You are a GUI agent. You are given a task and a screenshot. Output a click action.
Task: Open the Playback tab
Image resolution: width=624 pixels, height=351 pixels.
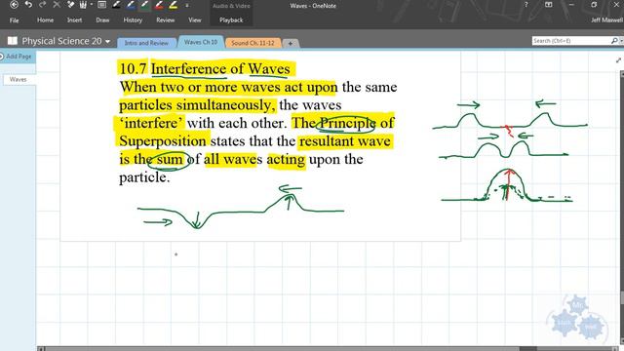[x=231, y=19]
